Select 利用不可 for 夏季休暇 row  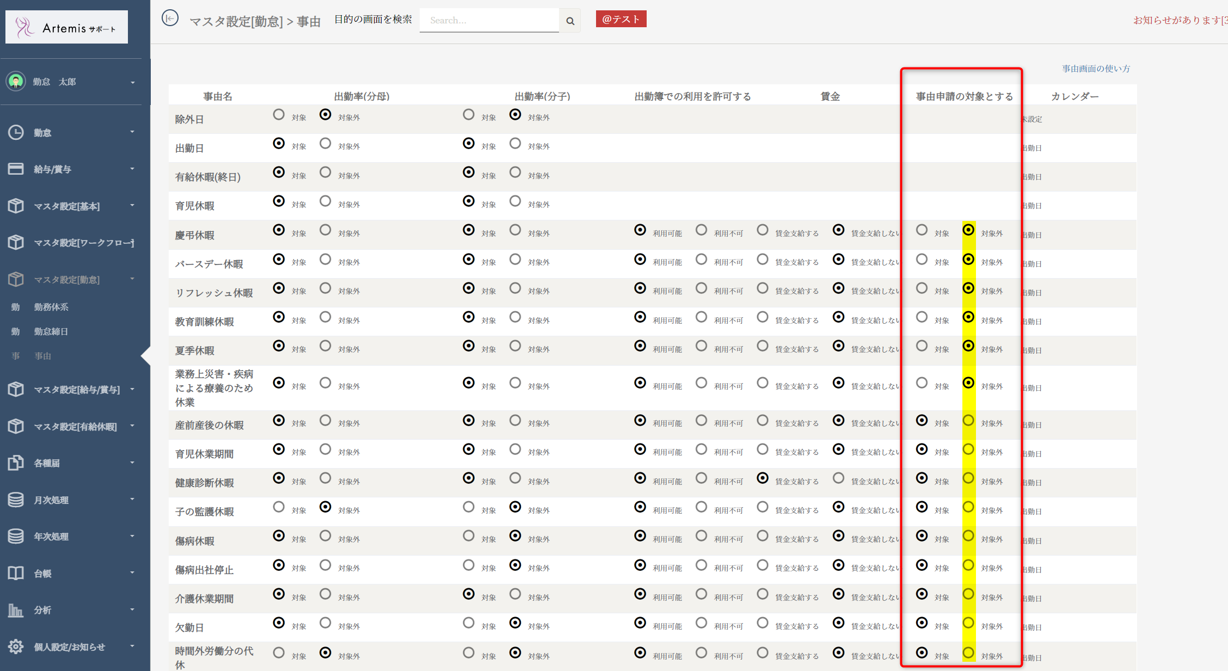pyautogui.click(x=701, y=346)
